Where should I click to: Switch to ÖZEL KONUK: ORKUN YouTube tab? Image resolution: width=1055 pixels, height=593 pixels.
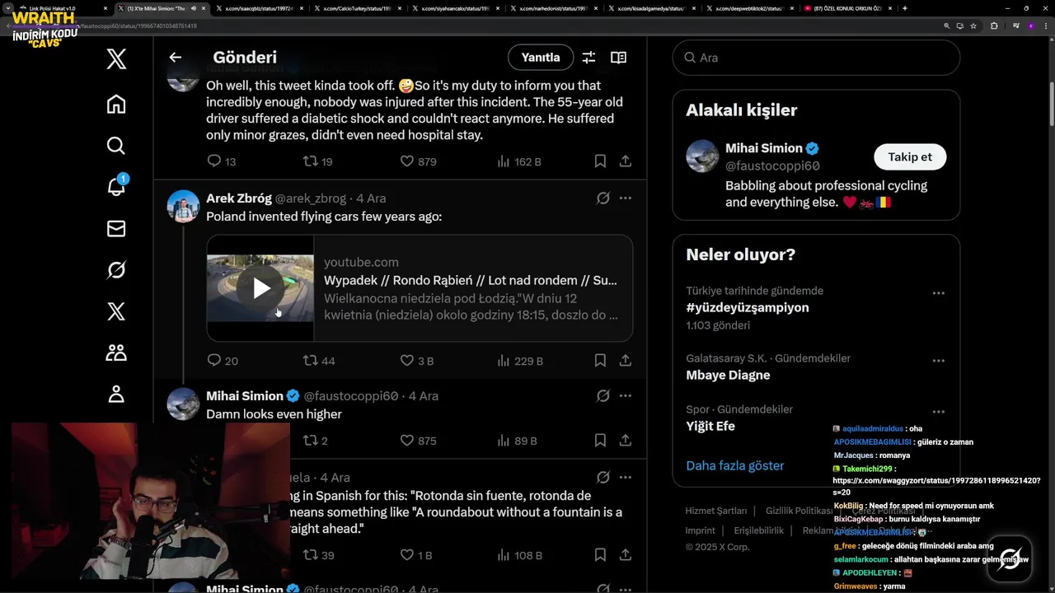tap(847, 8)
